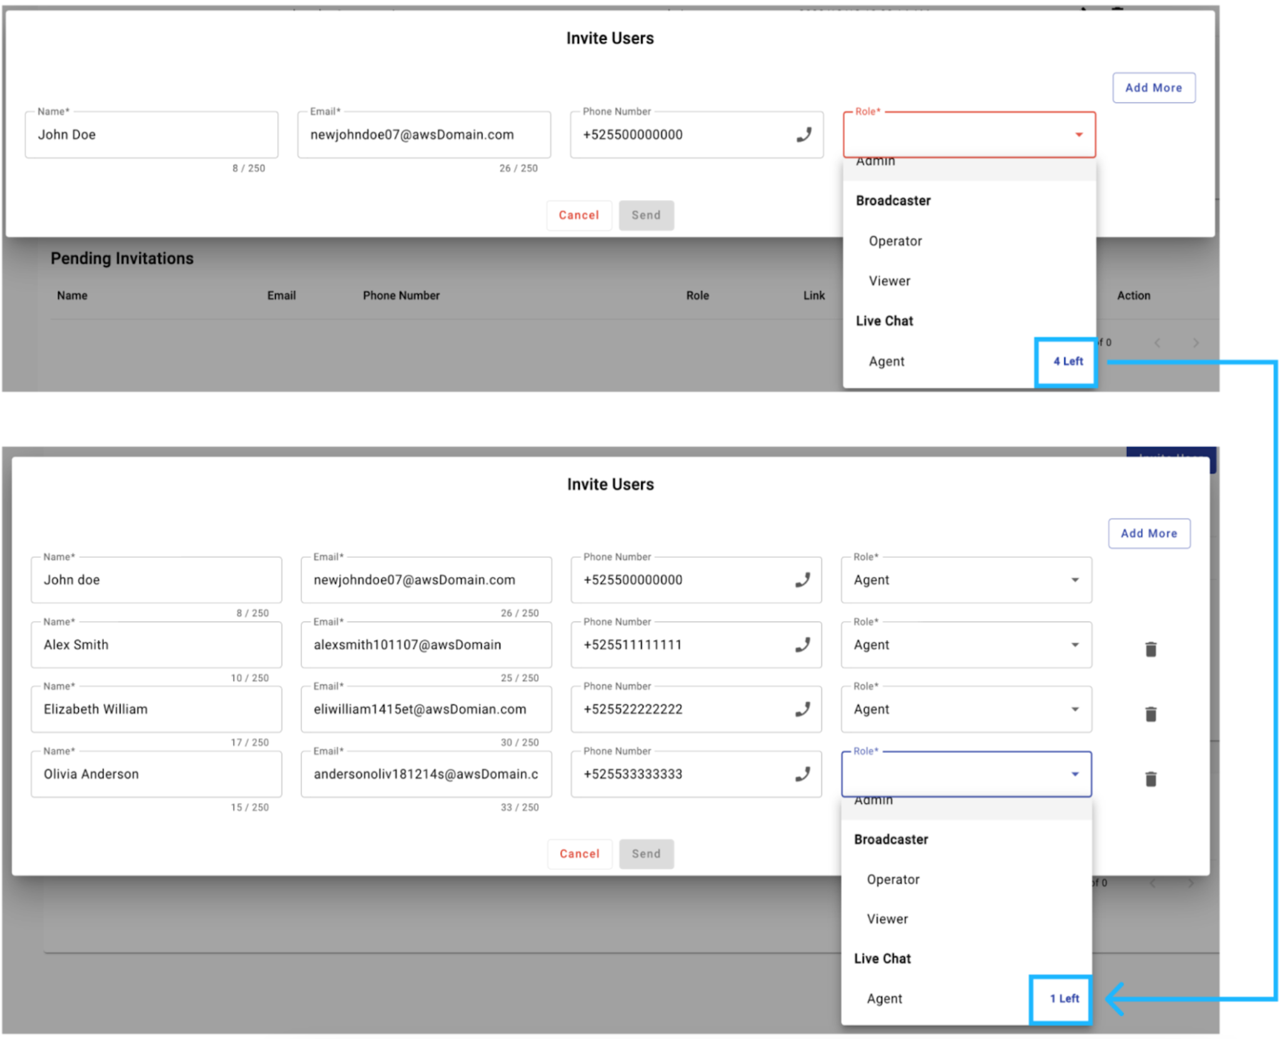Image resolution: width=1282 pixels, height=1039 pixels.
Task: Click Olivia Anderson's email input field
Action: [x=425, y=774]
